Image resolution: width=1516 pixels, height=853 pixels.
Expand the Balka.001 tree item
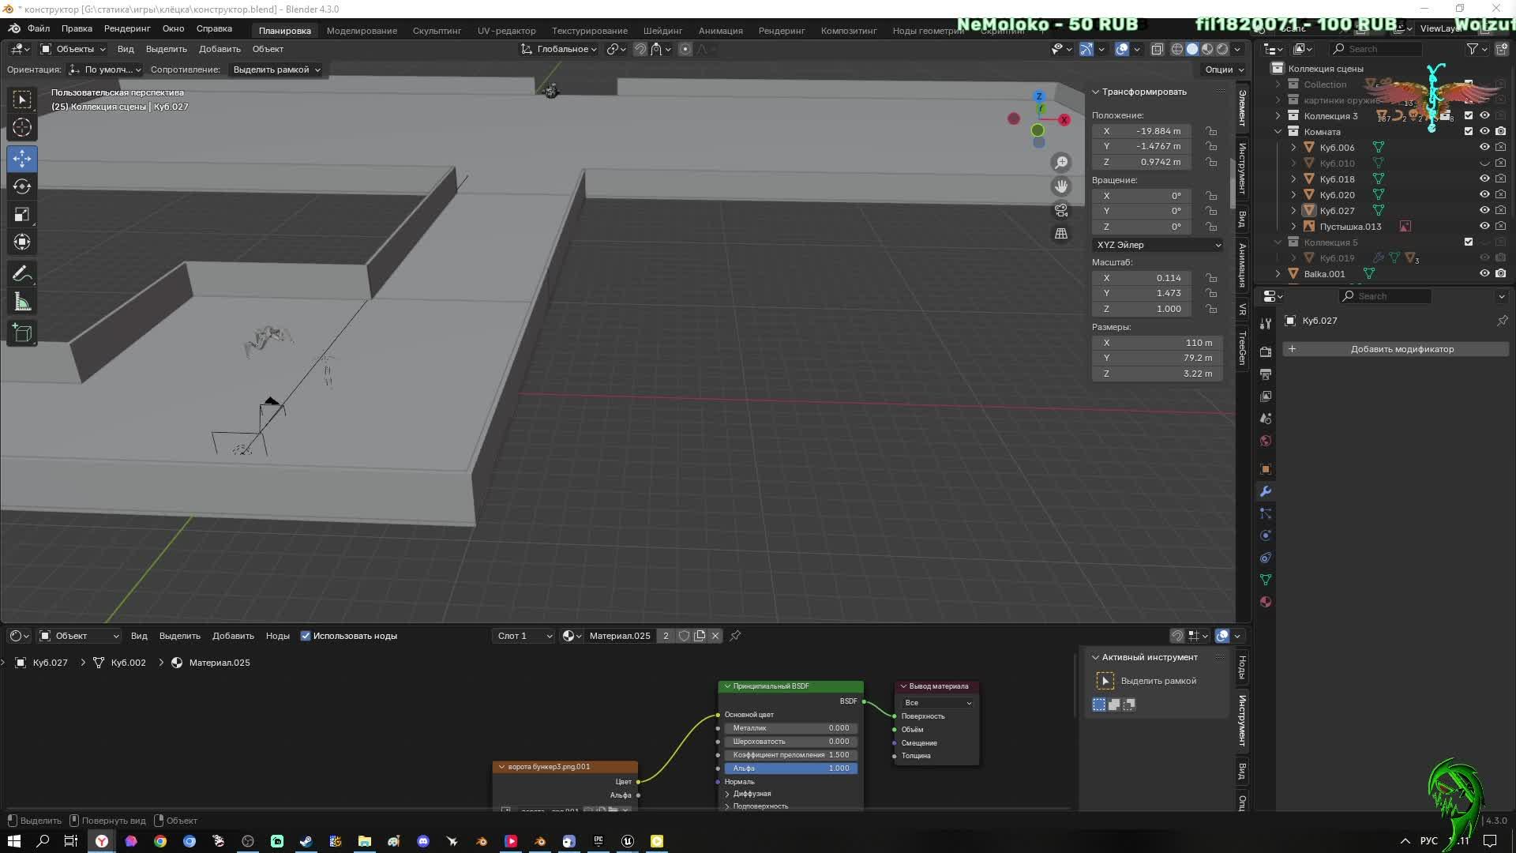[x=1278, y=274]
